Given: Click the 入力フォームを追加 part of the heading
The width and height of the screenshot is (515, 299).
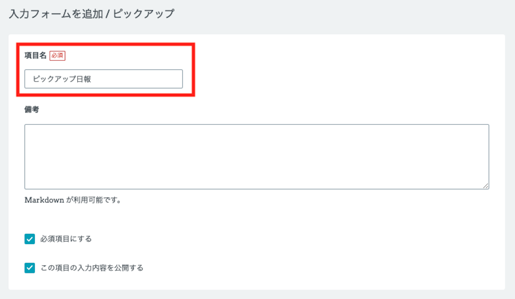Looking at the screenshot, I should point(56,14).
